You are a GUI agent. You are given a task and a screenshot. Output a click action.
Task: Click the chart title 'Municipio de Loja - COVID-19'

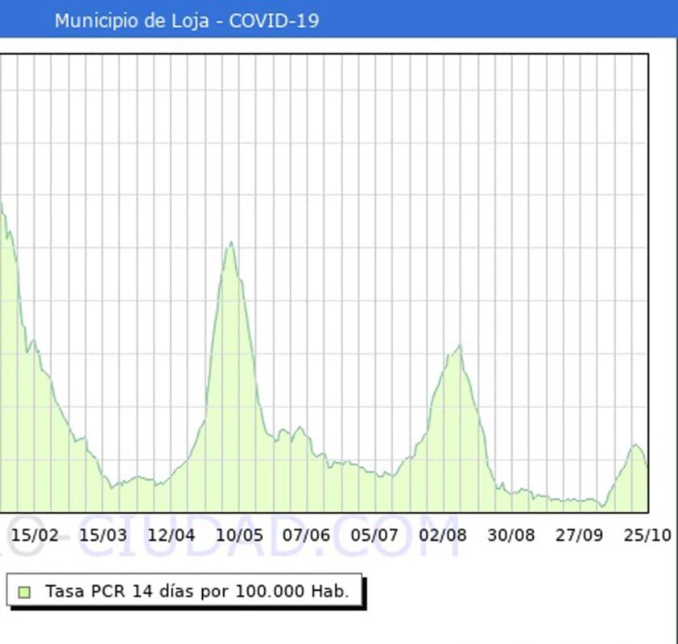tap(186, 21)
